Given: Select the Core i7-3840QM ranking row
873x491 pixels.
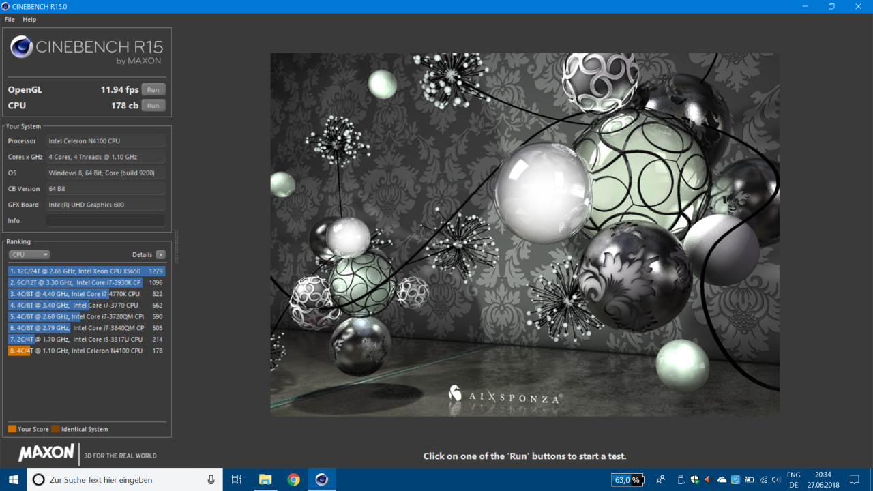Looking at the screenshot, I should pyautogui.click(x=87, y=328).
